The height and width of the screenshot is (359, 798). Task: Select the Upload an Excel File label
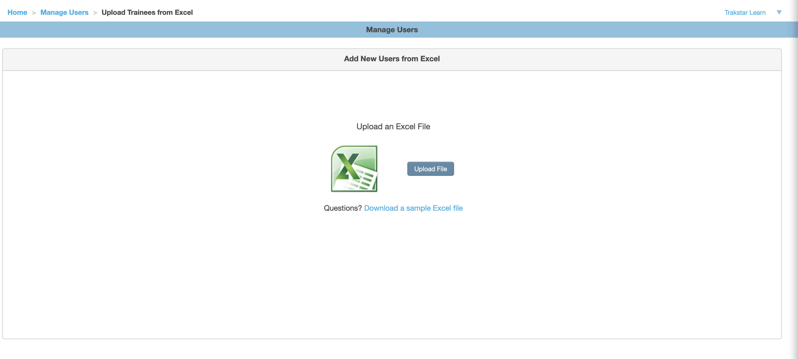tap(393, 127)
